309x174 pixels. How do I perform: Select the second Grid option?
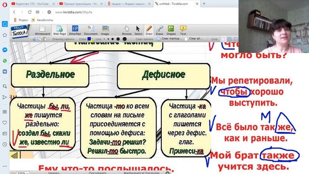point(229,39)
